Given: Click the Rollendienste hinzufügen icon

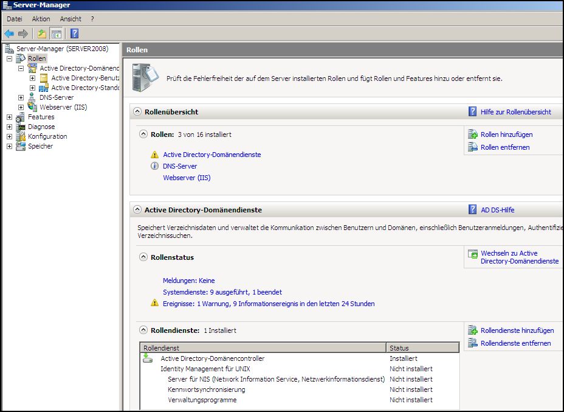Looking at the screenshot, I should point(473,330).
